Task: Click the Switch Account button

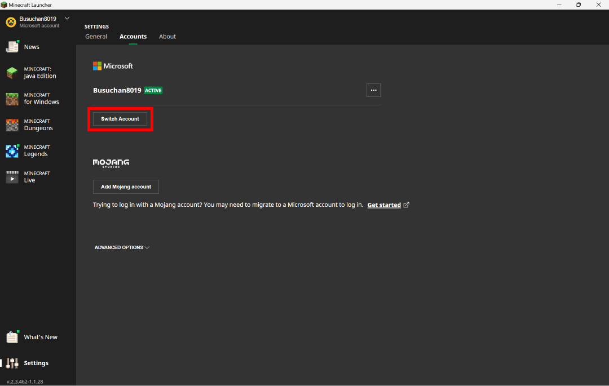Action: (x=120, y=118)
